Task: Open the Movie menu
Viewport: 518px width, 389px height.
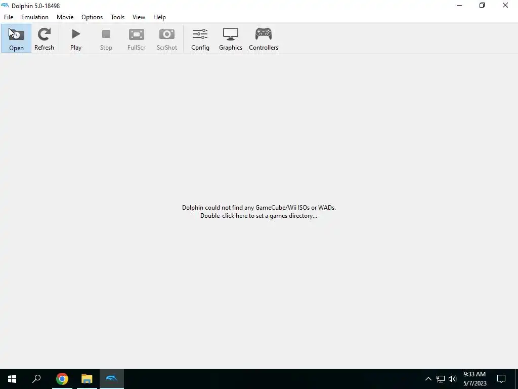Action: tap(65, 17)
